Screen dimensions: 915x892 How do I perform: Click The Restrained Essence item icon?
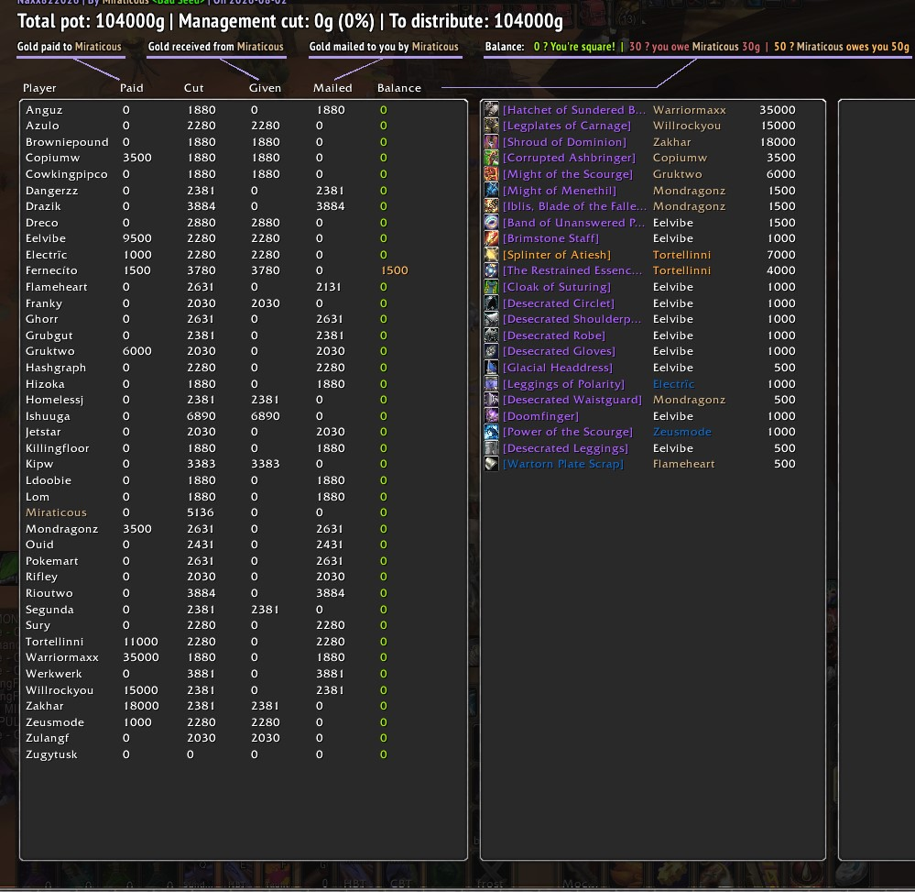tap(491, 270)
